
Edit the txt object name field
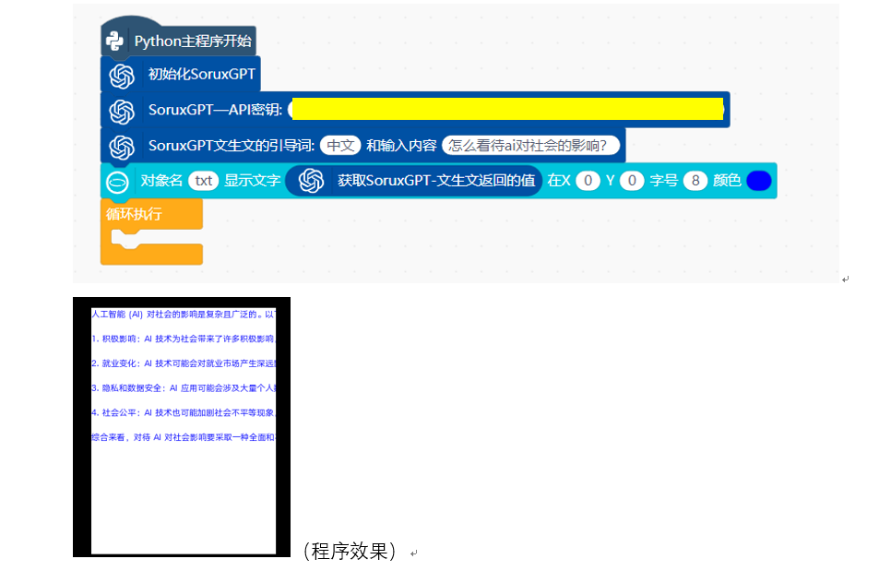[204, 181]
